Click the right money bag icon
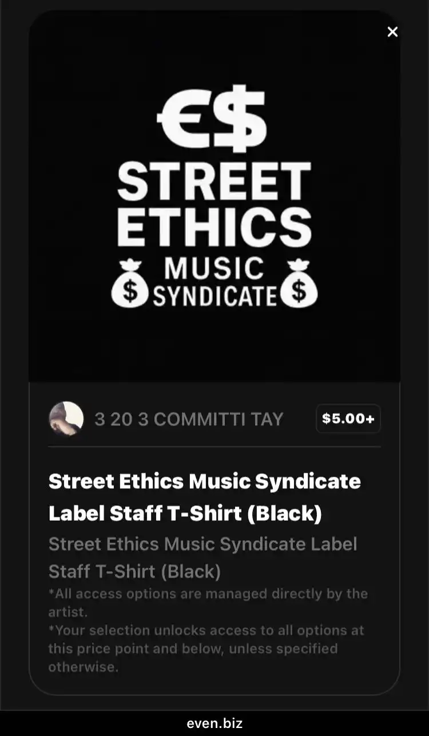 299,283
